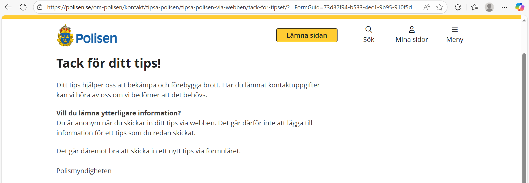Open the Settings and more ellipsis menu

click(x=504, y=7)
